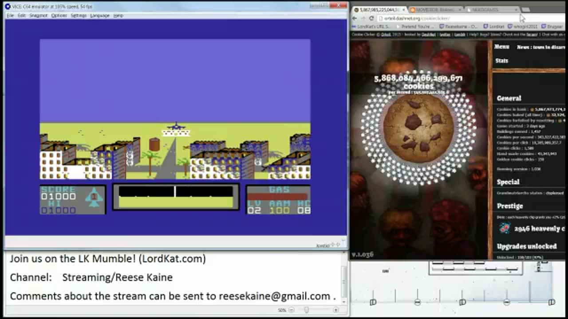
Task: Click the zoom slider handle in the notes window
Action: pyautogui.click(x=306, y=310)
